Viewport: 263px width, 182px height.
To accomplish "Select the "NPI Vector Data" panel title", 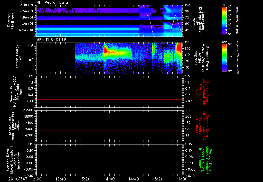I will tap(52, 2).
